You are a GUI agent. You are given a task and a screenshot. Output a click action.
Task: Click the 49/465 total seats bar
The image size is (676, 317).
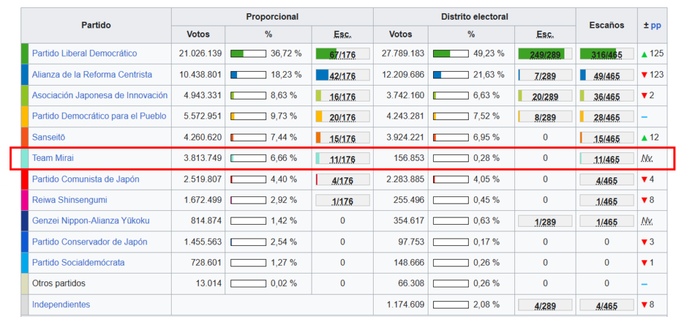607,75
